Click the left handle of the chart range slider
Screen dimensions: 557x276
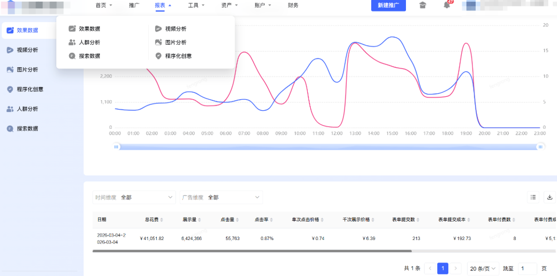(116, 147)
